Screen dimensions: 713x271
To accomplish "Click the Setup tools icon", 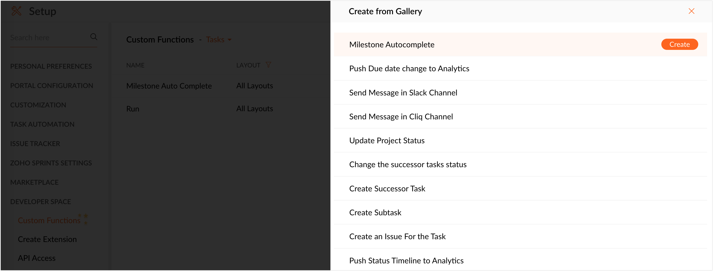I will coord(16,11).
